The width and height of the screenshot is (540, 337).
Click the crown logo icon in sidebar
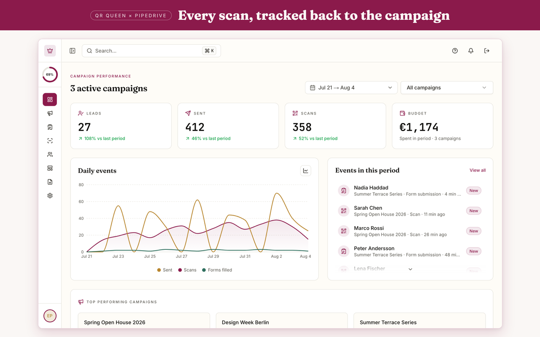50,51
